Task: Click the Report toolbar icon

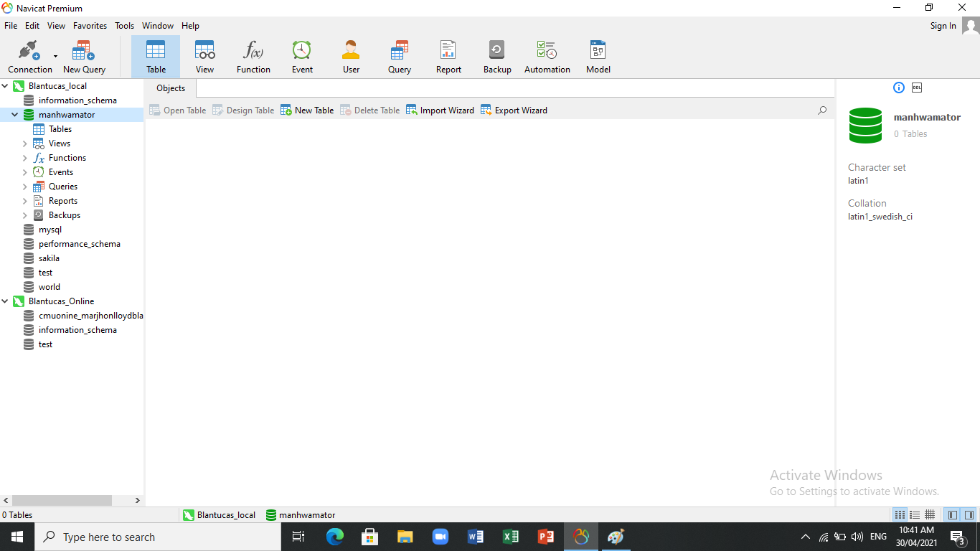Action: click(x=448, y=57)
